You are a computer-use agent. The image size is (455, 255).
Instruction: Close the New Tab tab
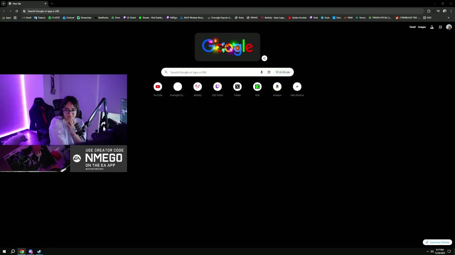45,4
